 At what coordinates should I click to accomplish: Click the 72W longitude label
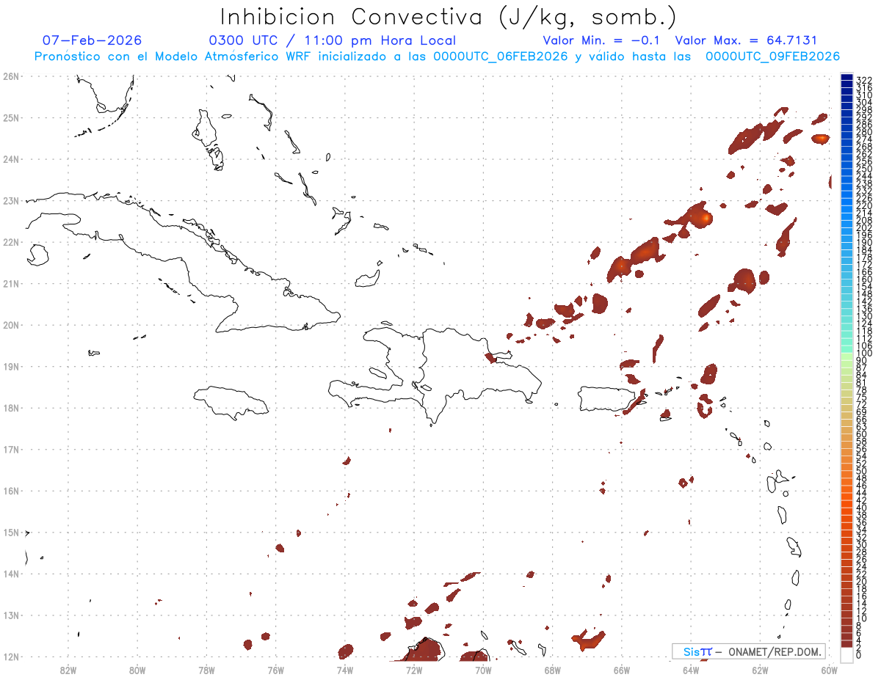[x=414, y=670]
